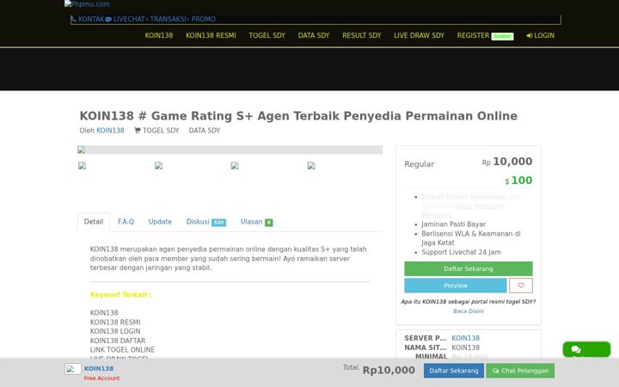Click the REGISTER menu item
619x387 pixels.
tap(485, 35)
